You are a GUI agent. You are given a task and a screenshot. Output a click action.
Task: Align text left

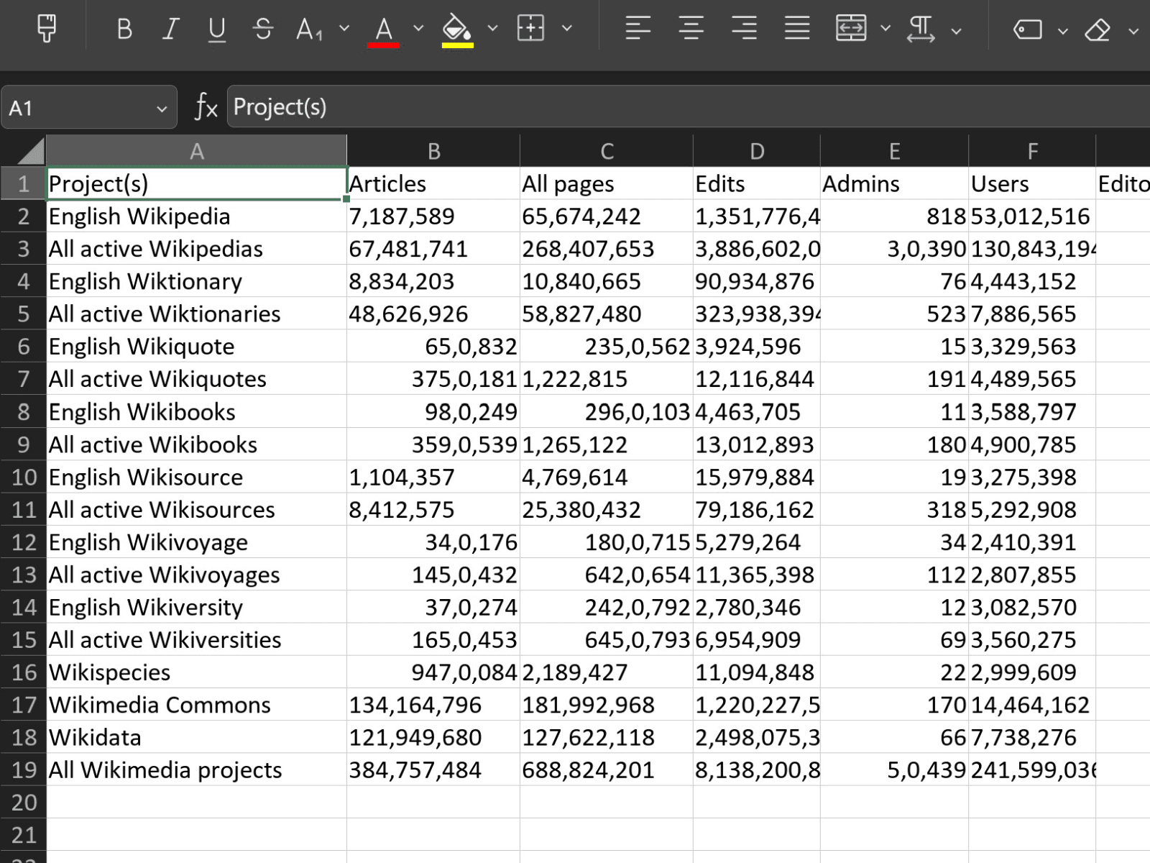pyautogui.click(x=638, y=29)
